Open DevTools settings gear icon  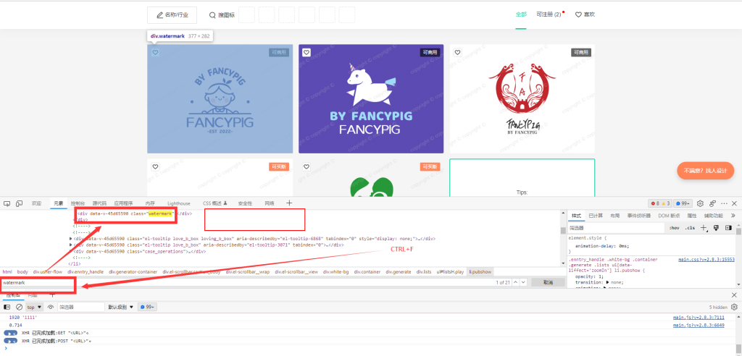701,203
